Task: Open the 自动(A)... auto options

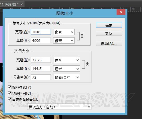Action: click(109, 44)
